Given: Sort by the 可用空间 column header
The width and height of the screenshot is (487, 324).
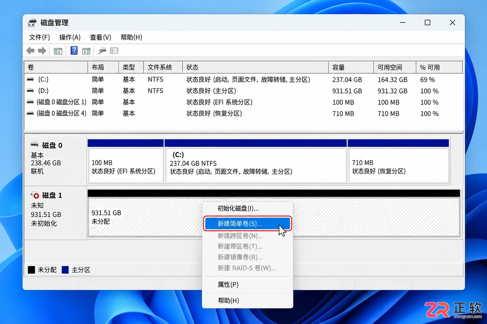Looking at the screenshot, I should 395,67.
